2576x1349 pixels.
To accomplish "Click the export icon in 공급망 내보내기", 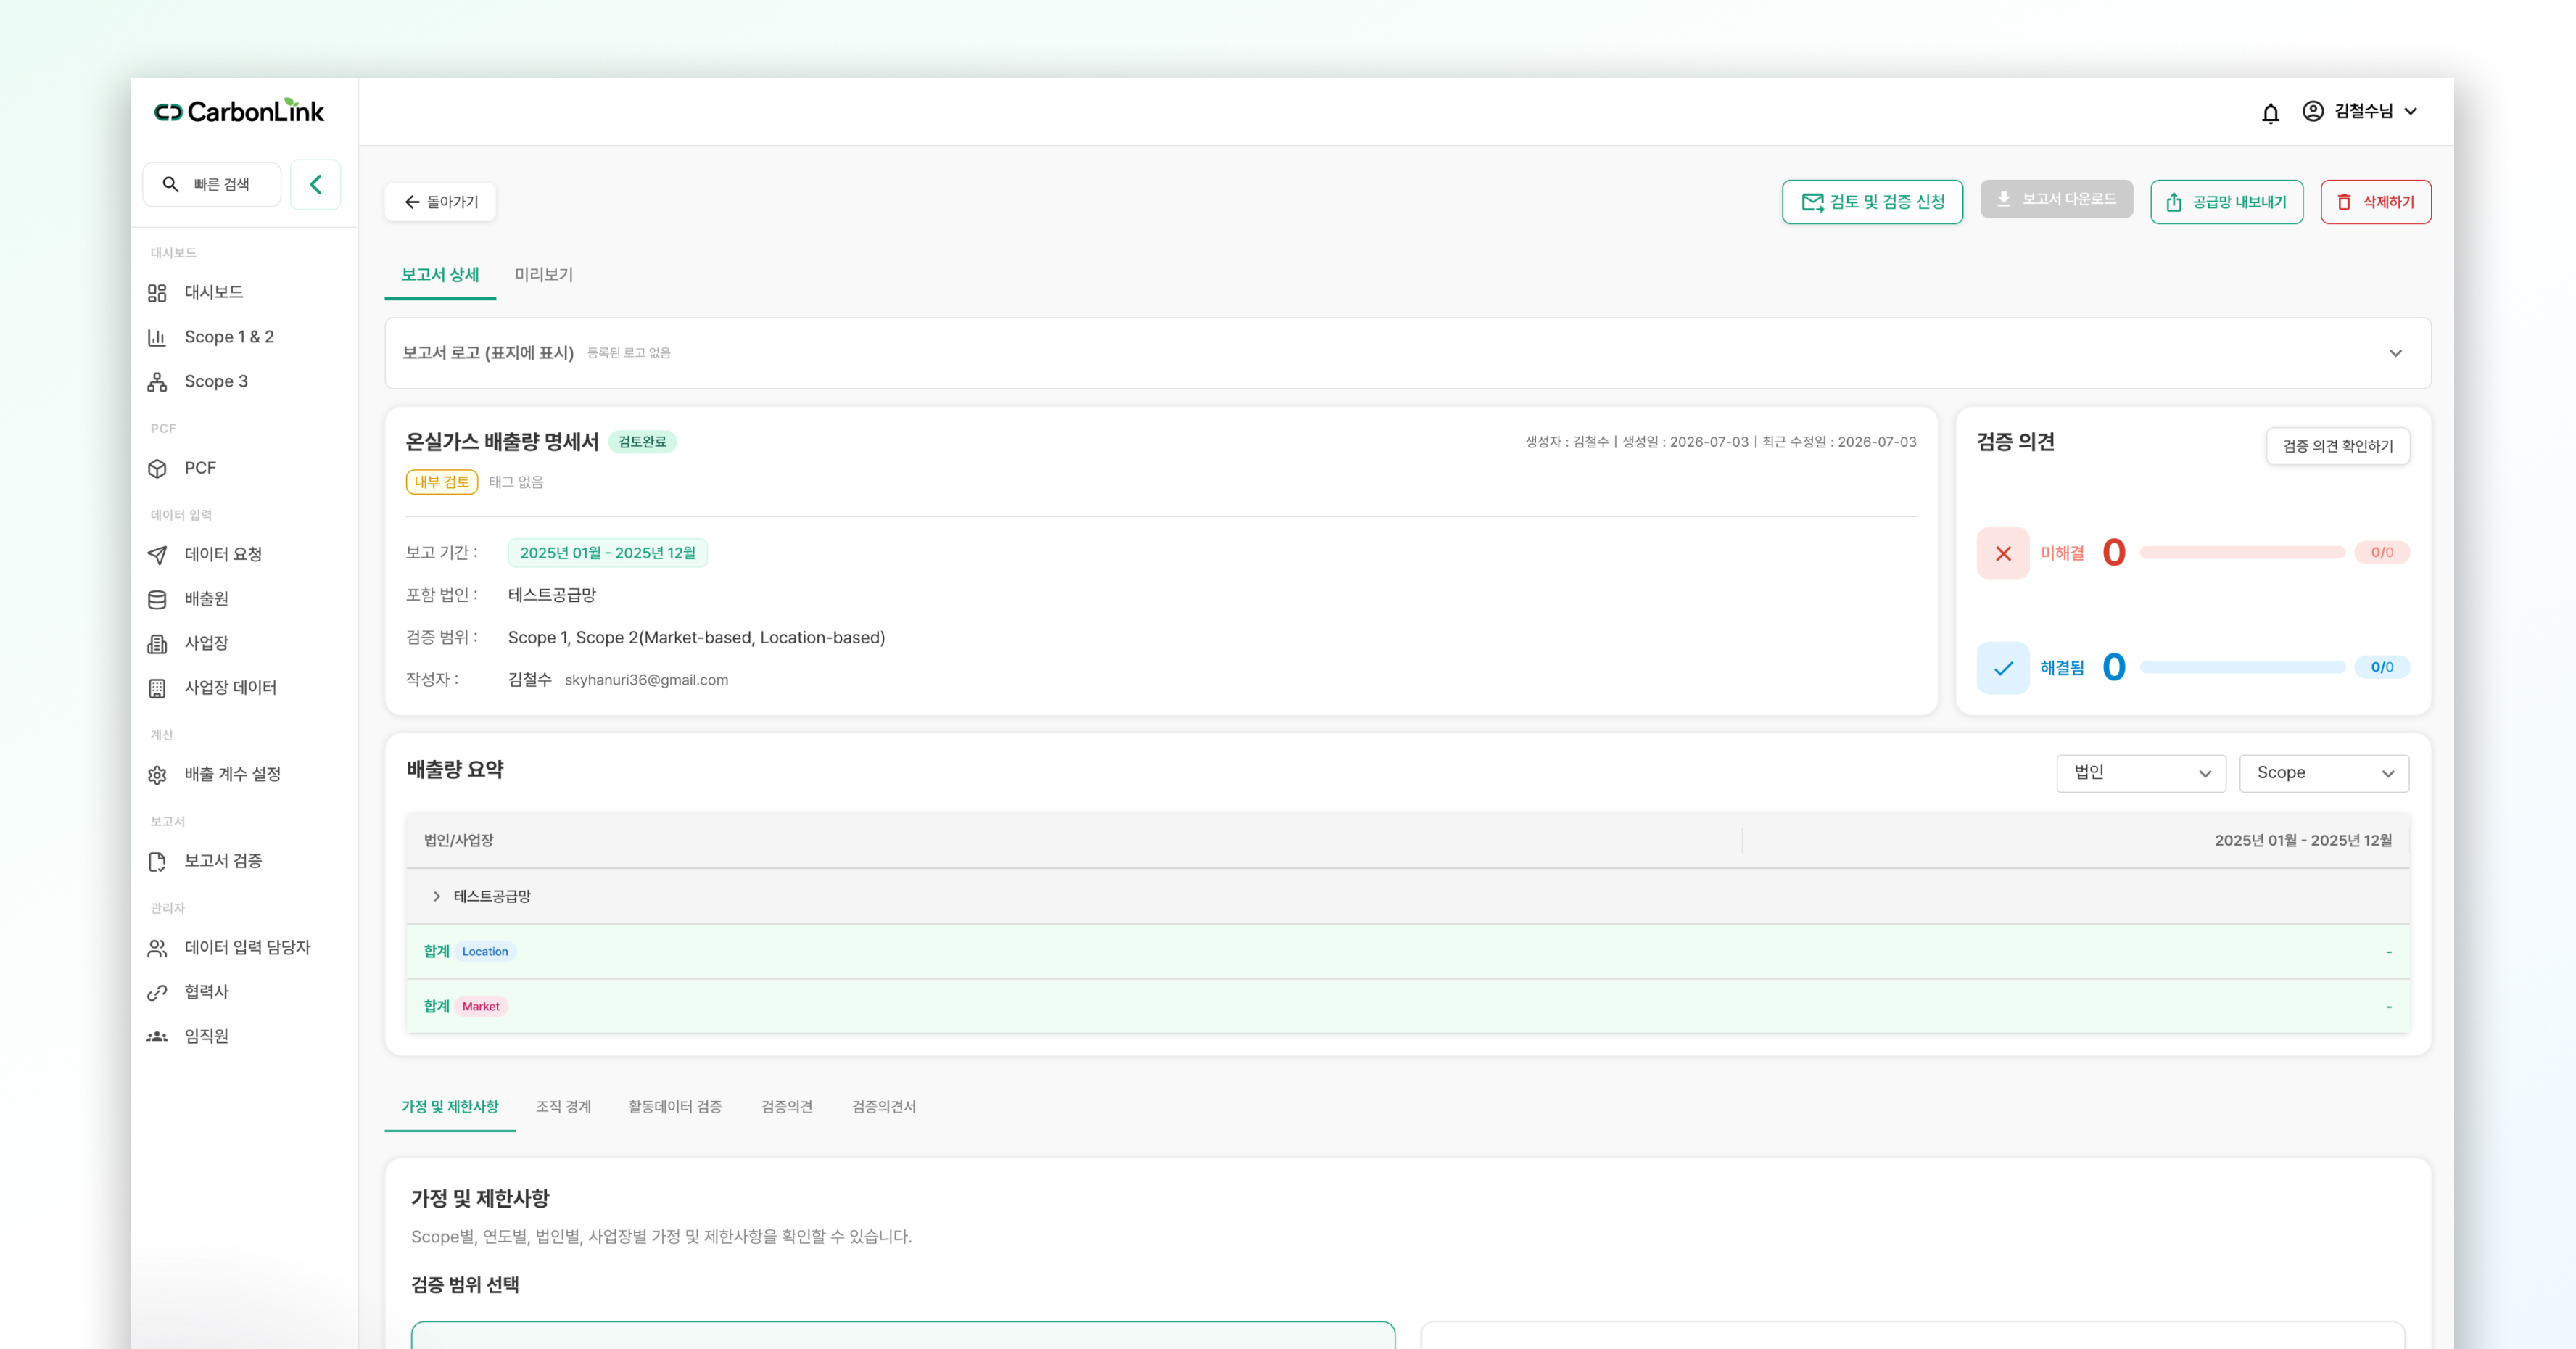I will click(2174, 202).
